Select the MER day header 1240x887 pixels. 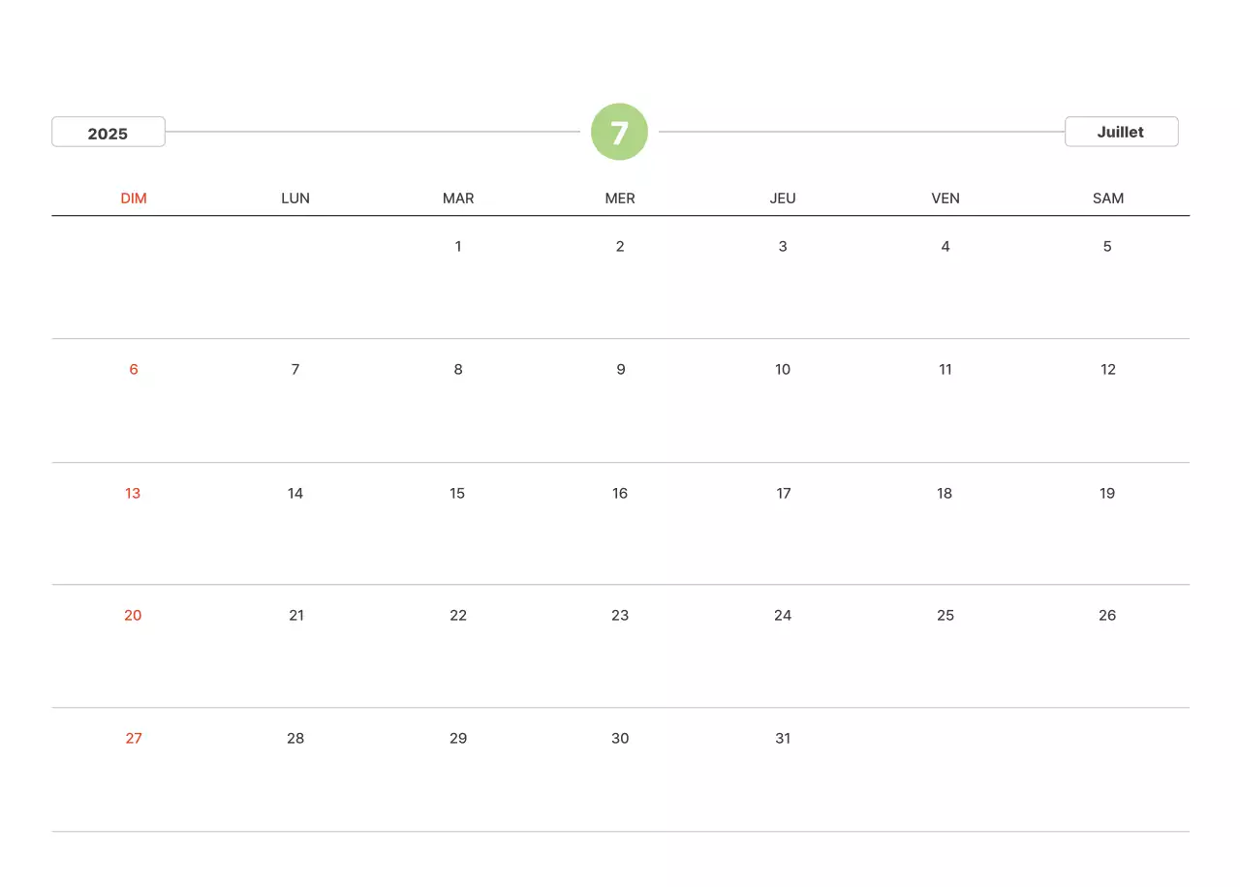[x=620, y=199]
